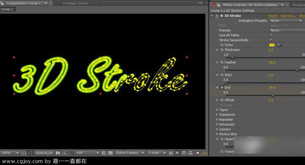Open the Active Camera dropdown
Image resolution: width=305 pixels, height=165 pixels.
[x=129, y=153]
